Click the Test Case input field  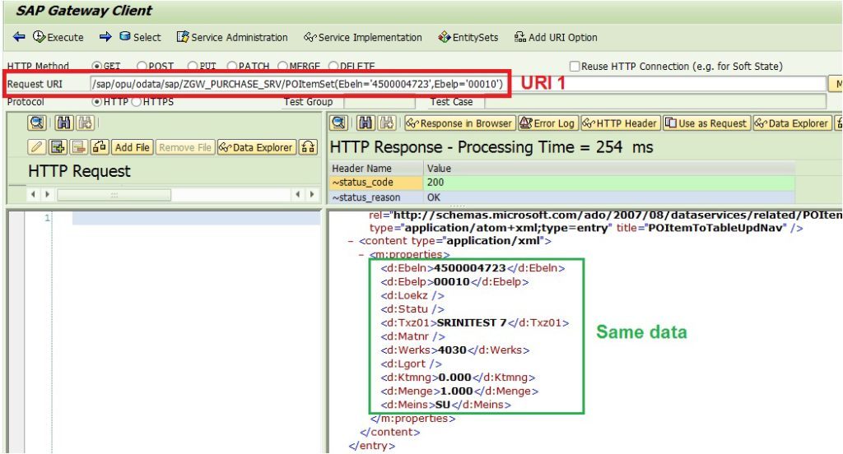(655, 101)
